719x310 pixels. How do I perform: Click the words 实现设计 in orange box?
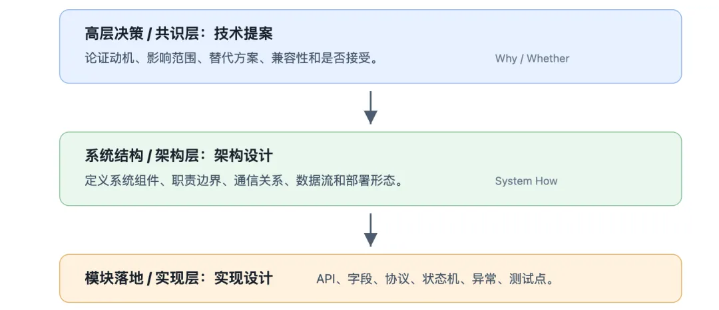pyautogui.click(x=244, y=278)
